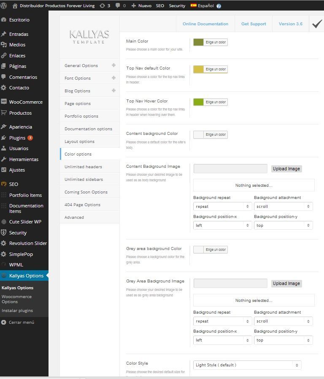This screenshot has width=324, height=379.
Task: Click the blue help question mark icon
Action: click(219, 6)
